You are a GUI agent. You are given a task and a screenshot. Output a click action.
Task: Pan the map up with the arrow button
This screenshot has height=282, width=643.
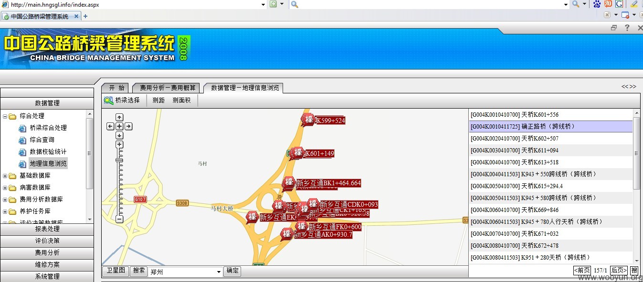119,117
